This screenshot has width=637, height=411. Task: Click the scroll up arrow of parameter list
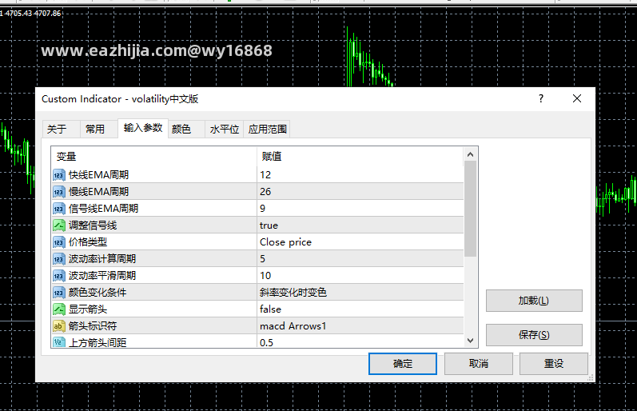(471, 154)
